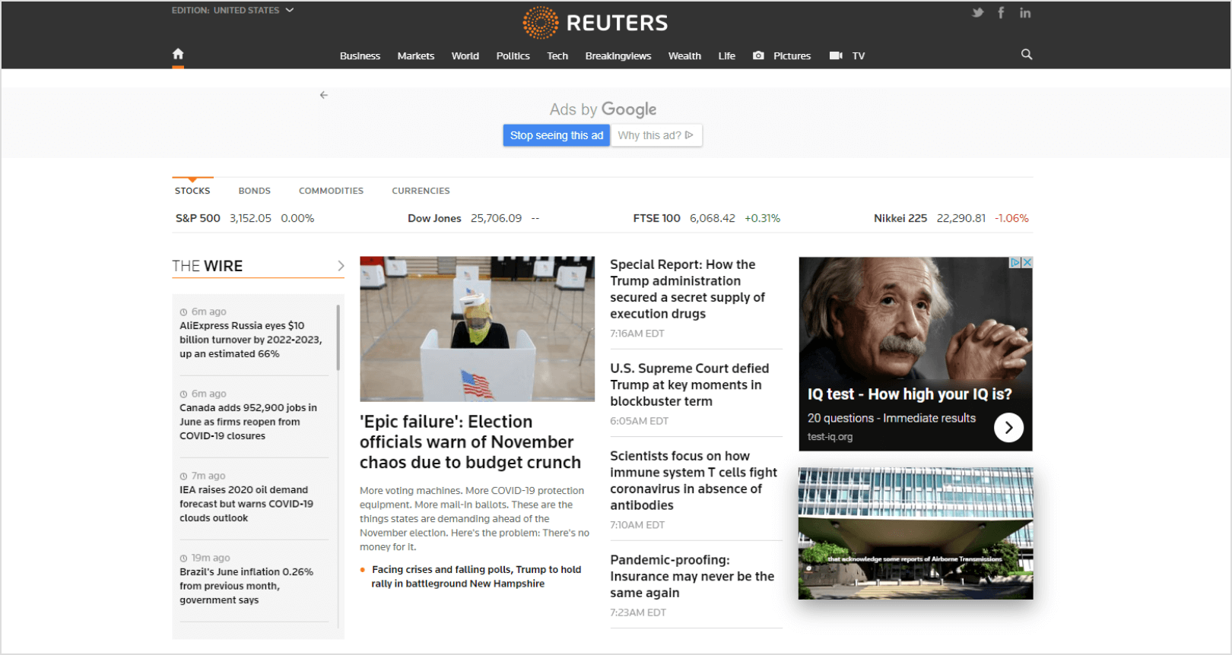Click the Reuters home icon

(178, 54)
